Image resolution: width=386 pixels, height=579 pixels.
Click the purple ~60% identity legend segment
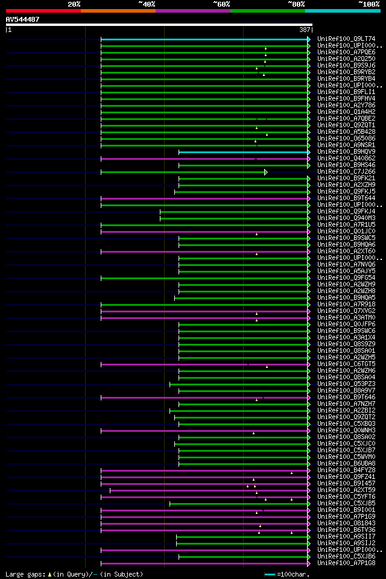click(193, 11)
